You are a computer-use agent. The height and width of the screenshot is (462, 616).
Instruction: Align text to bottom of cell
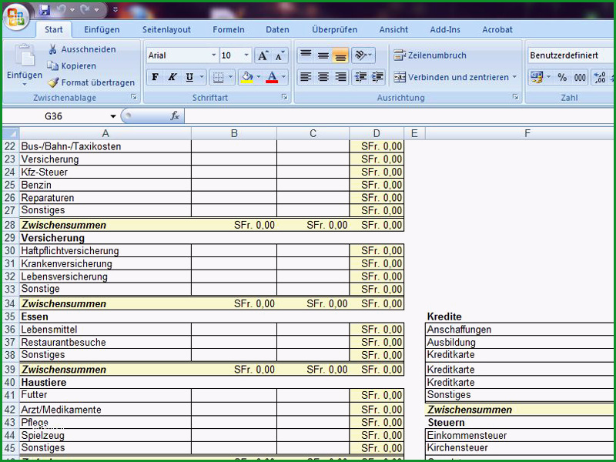click(340, 55)
